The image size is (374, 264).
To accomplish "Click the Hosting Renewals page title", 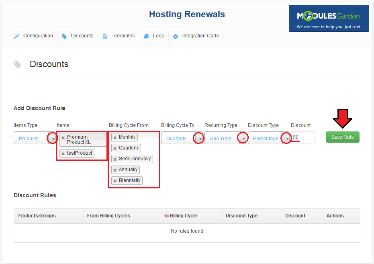I will [187, 14].
